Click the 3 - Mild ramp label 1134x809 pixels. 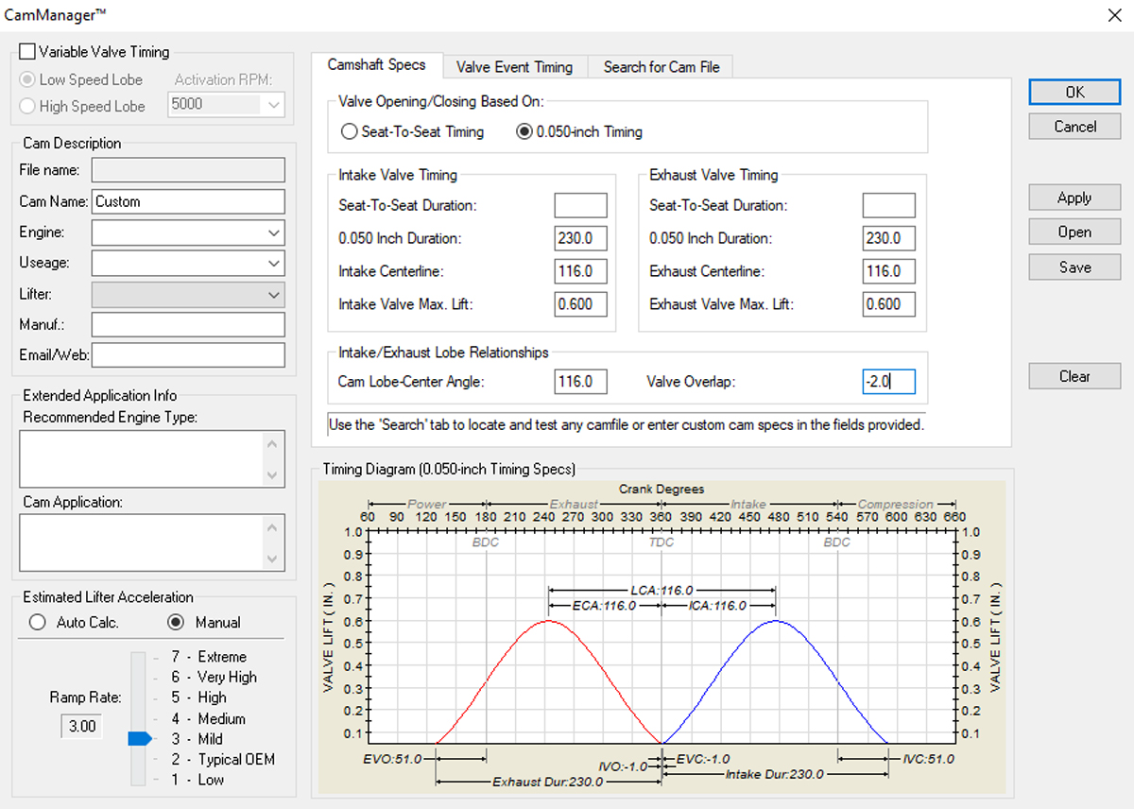197,739
